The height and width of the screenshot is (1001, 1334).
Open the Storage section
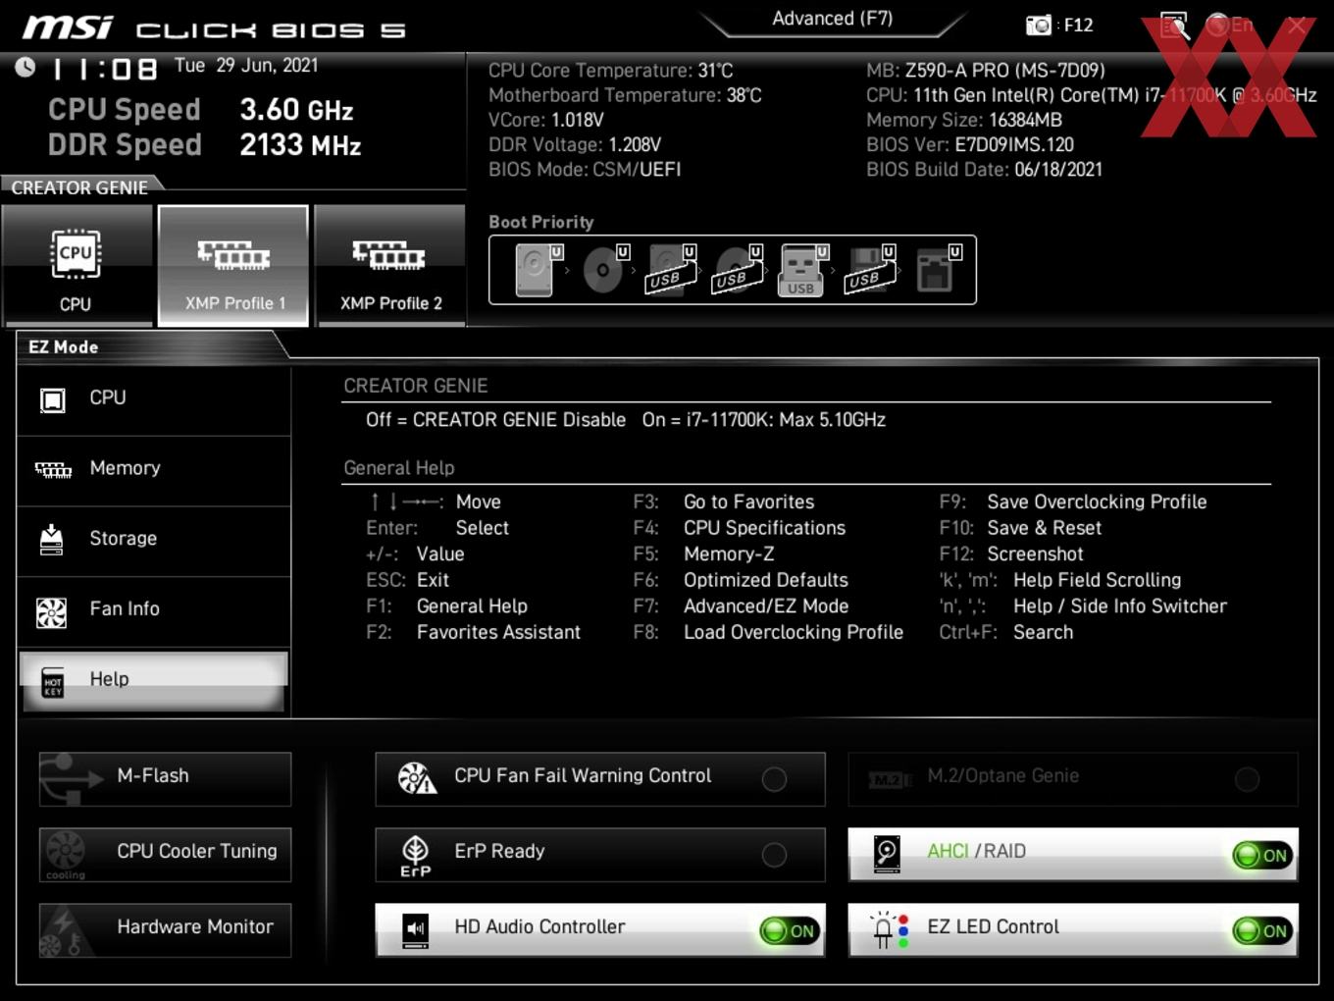point(154,540)
